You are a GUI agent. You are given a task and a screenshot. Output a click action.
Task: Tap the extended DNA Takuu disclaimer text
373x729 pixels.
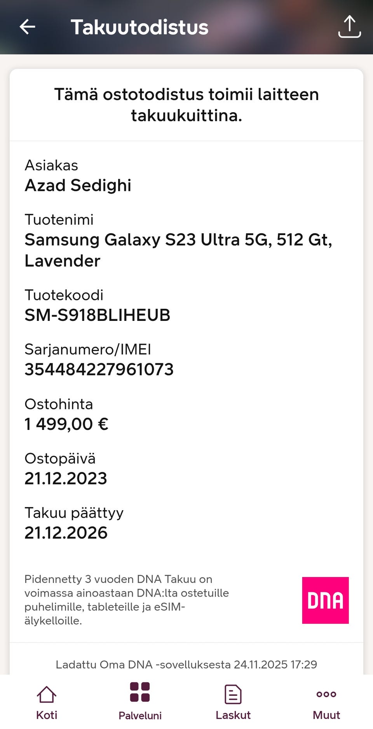[x=127, y=600]
